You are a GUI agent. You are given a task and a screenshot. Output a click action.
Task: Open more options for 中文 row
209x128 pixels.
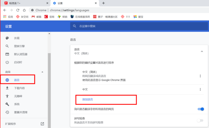tap(200, 89)
